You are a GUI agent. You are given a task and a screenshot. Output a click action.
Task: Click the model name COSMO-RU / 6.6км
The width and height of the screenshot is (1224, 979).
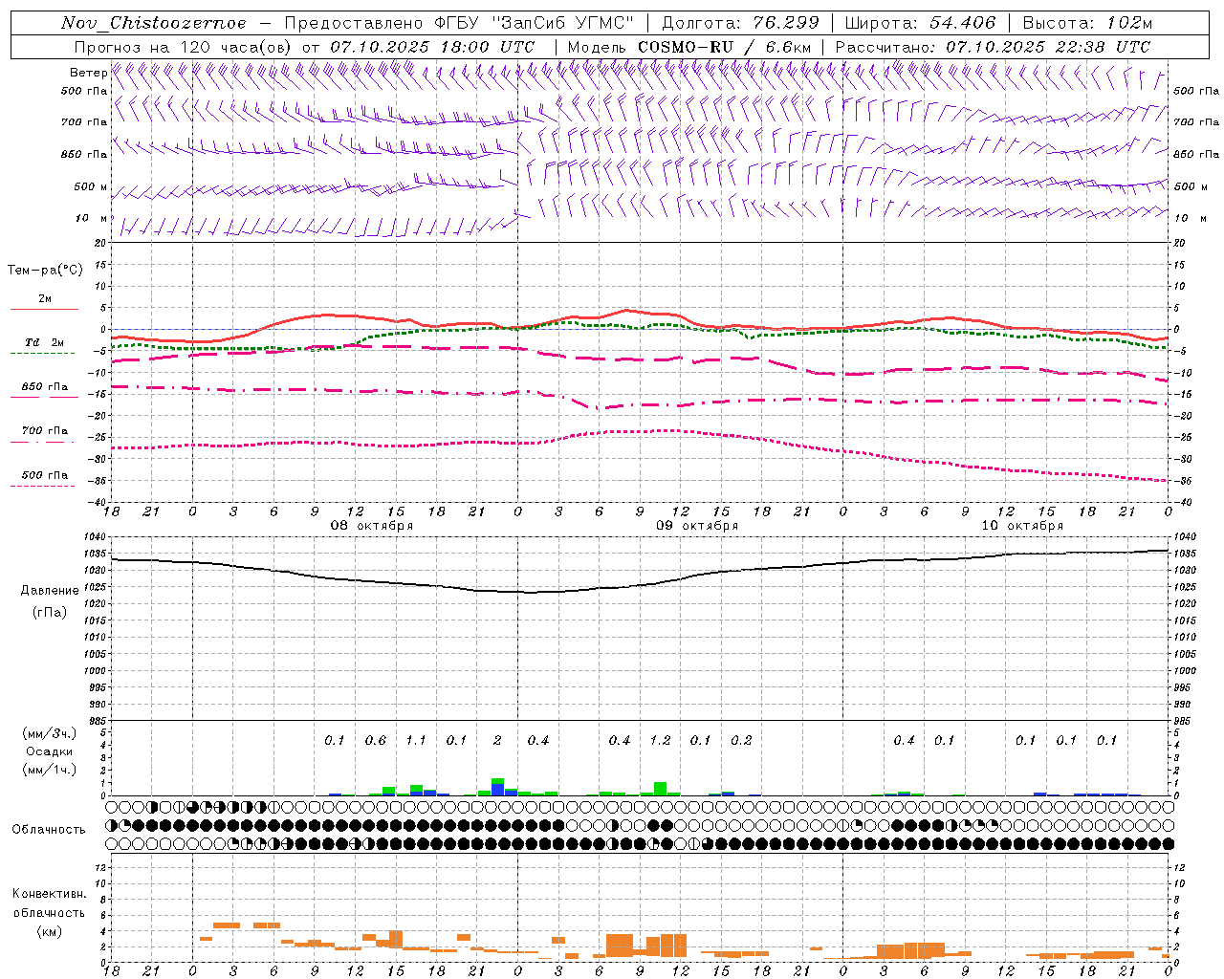724,47
